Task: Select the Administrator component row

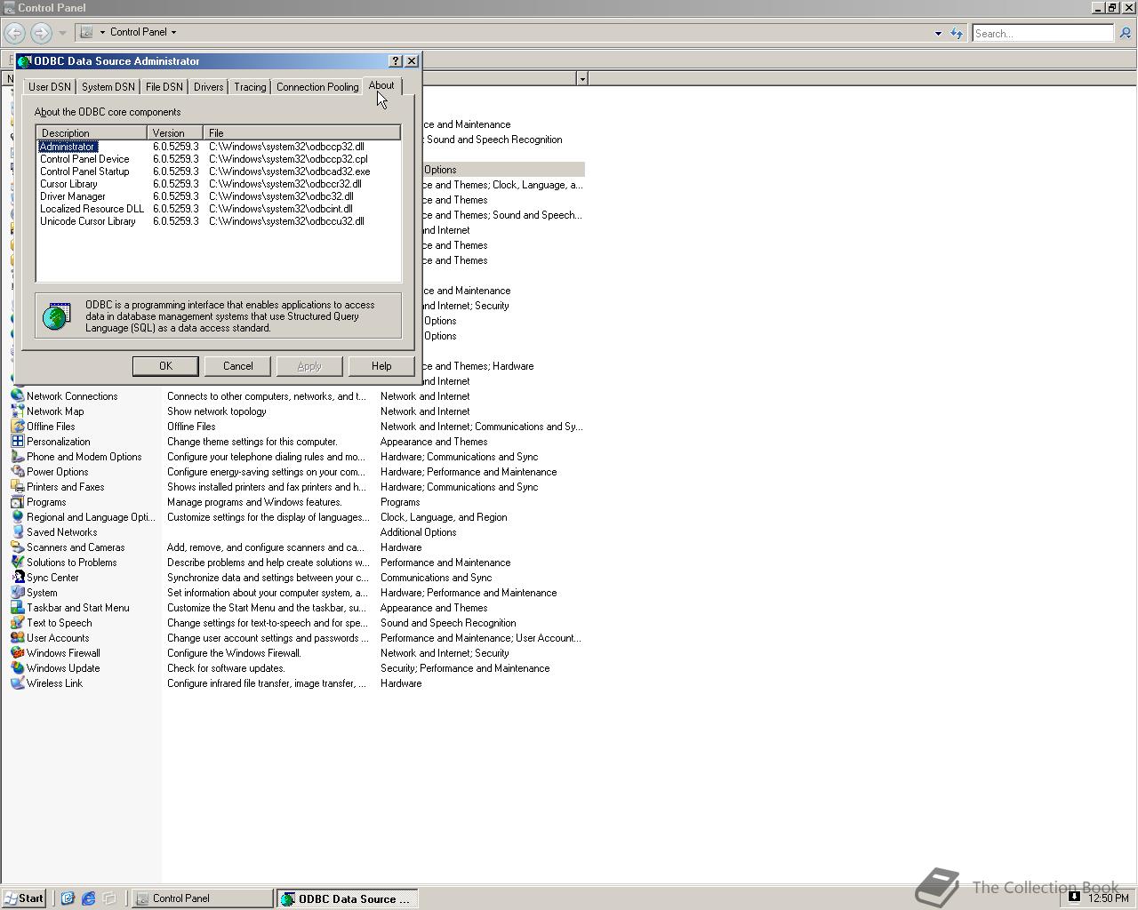Action: click(218, 147)
